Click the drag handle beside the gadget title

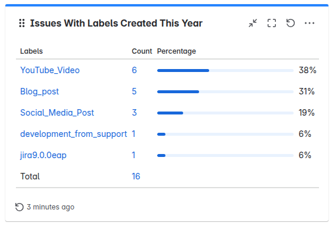click(22, 23)
